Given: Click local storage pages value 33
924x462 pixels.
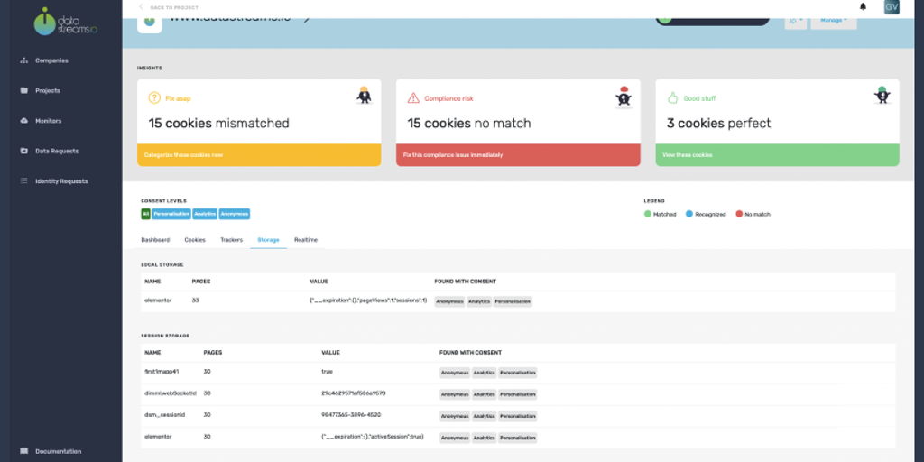Looking at the screenshot, I should click(195, 300).
